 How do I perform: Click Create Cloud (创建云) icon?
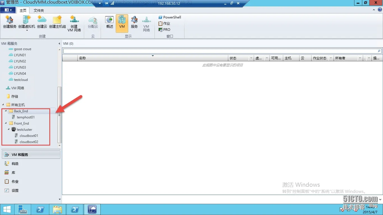tap(42, 22)
